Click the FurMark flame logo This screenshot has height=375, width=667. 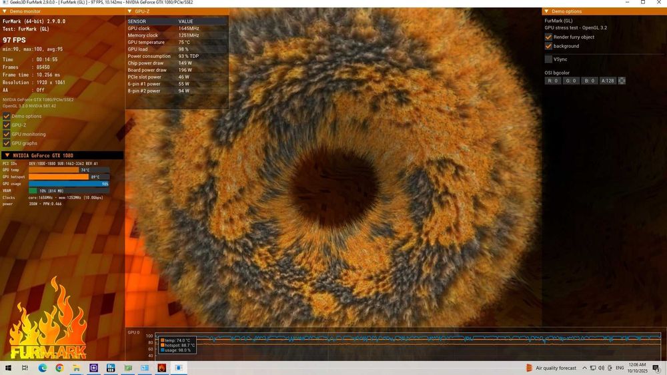pos(48,318)
